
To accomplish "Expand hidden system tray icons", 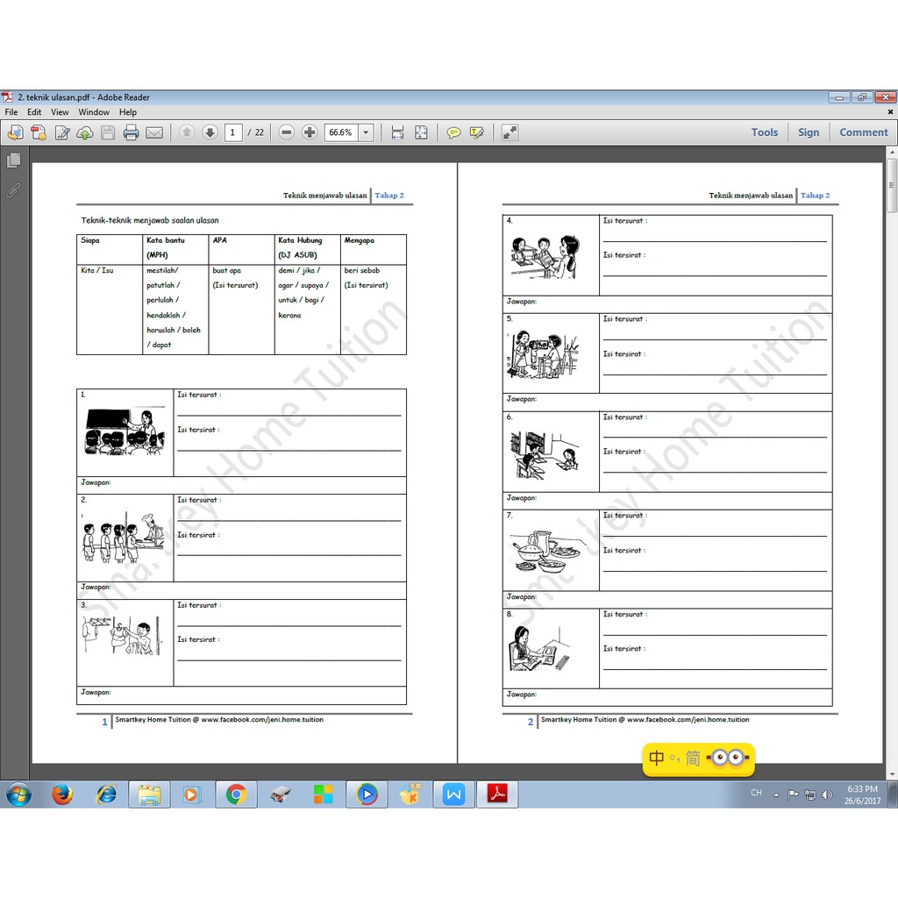I will (775, 795).
